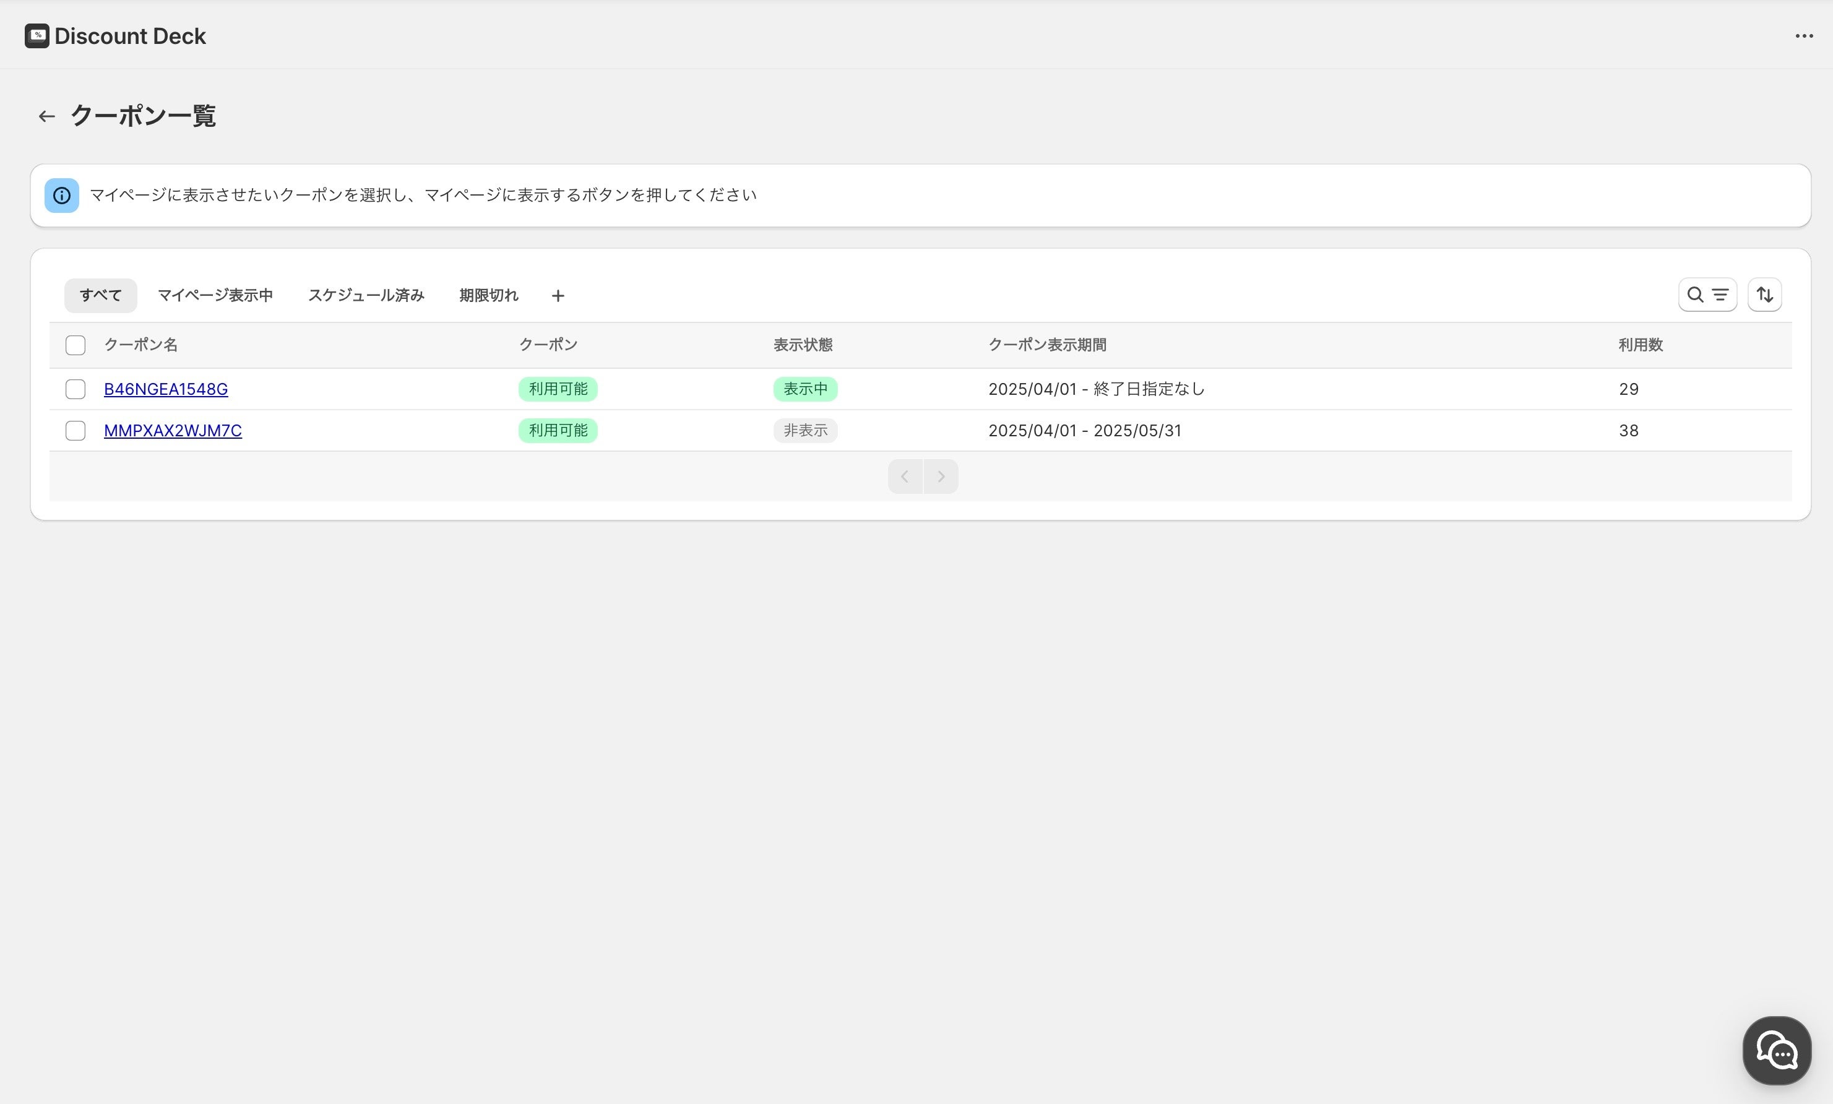Open search and filter button
The width and height of the screenshot is (1833, 1104).
coord(1707,295)
